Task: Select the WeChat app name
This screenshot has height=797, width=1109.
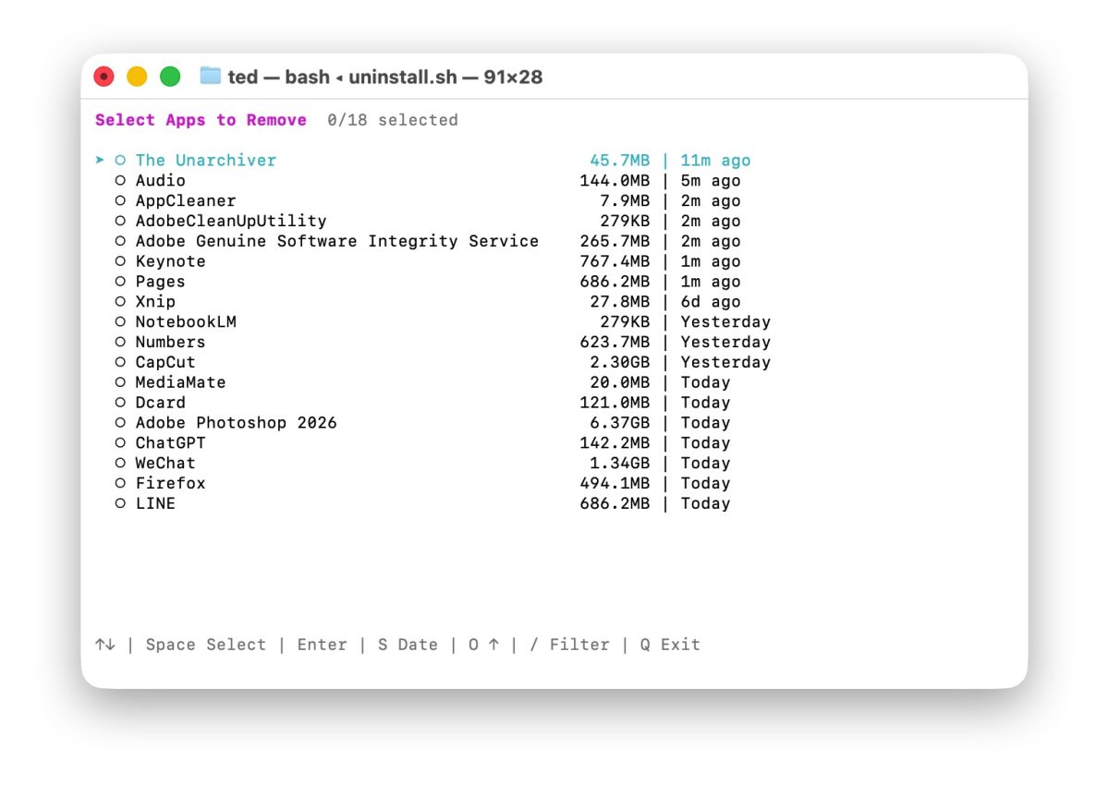Action: [x=165, y=464]
